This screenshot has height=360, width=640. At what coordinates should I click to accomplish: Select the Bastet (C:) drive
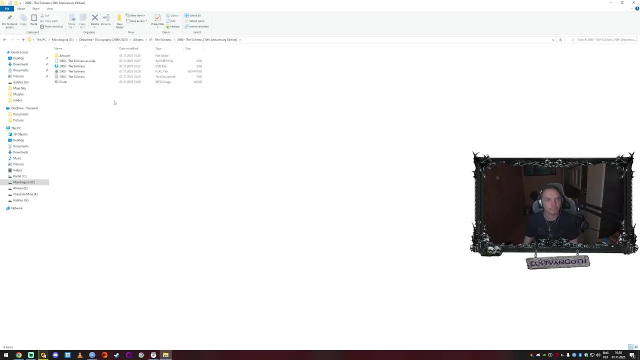(x=19, y=176)
